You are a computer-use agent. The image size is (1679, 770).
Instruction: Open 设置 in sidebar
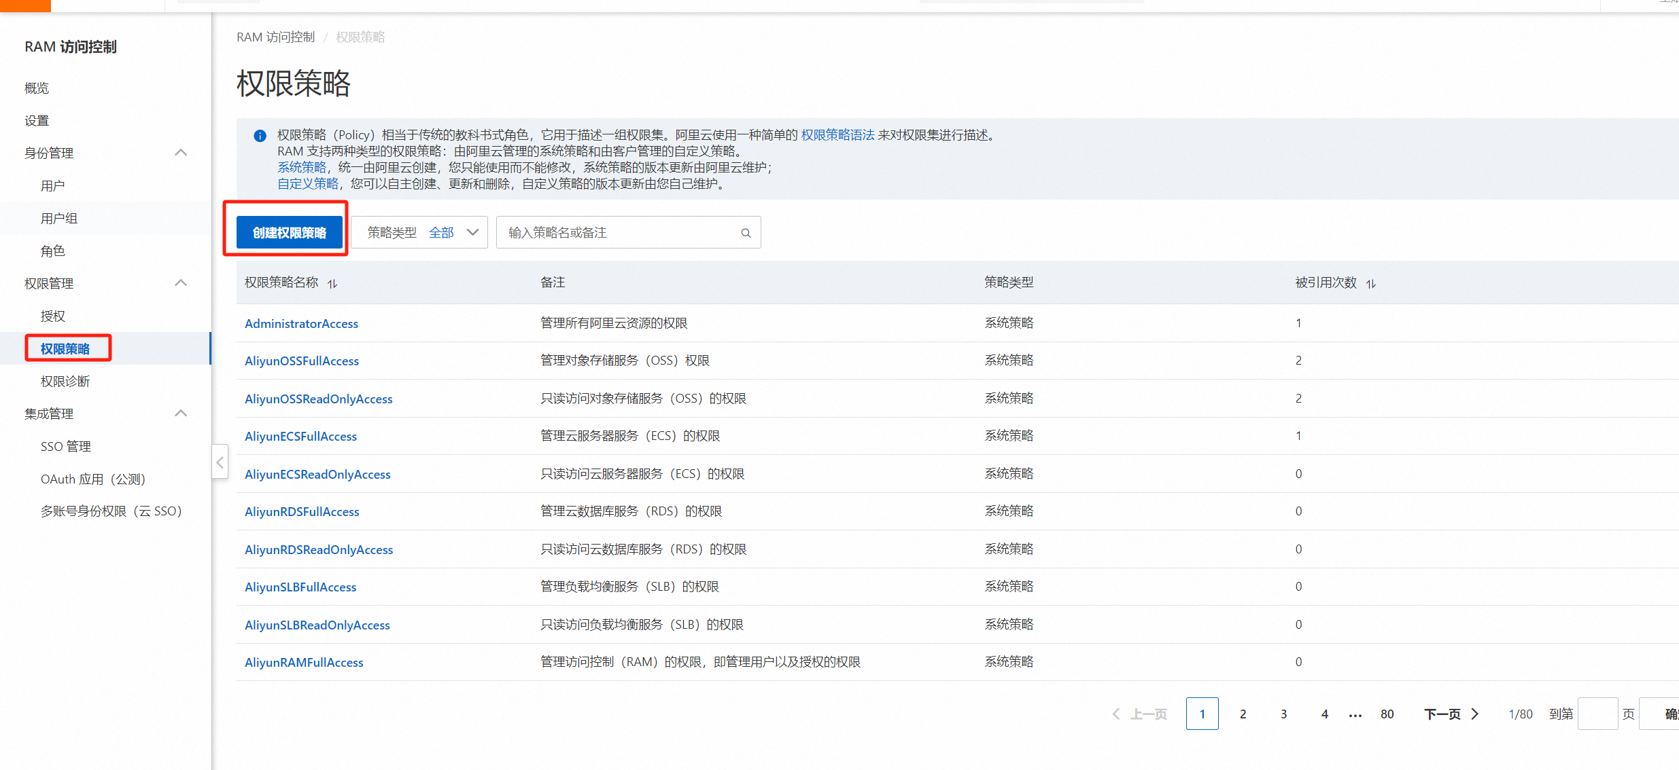coord(37,121)
